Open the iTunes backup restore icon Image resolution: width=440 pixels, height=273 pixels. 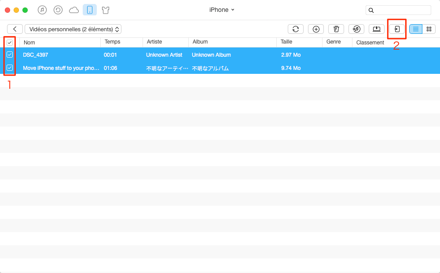point(58,10)
